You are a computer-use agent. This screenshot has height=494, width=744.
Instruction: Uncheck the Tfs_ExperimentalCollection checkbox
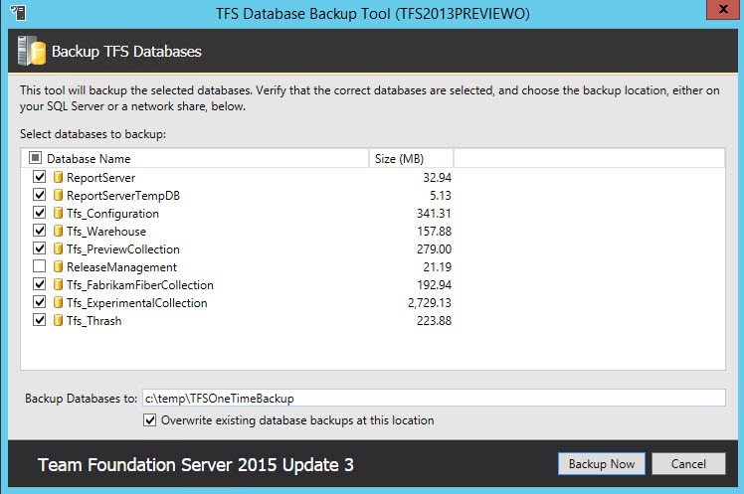coord(40,302)
